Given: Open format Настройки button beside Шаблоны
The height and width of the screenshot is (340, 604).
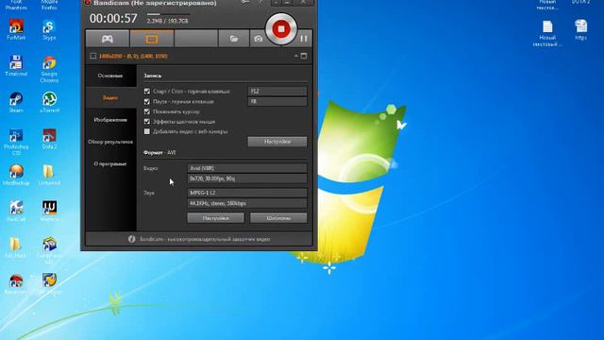Looking at the screenshot, I should (x=216, y=218).
